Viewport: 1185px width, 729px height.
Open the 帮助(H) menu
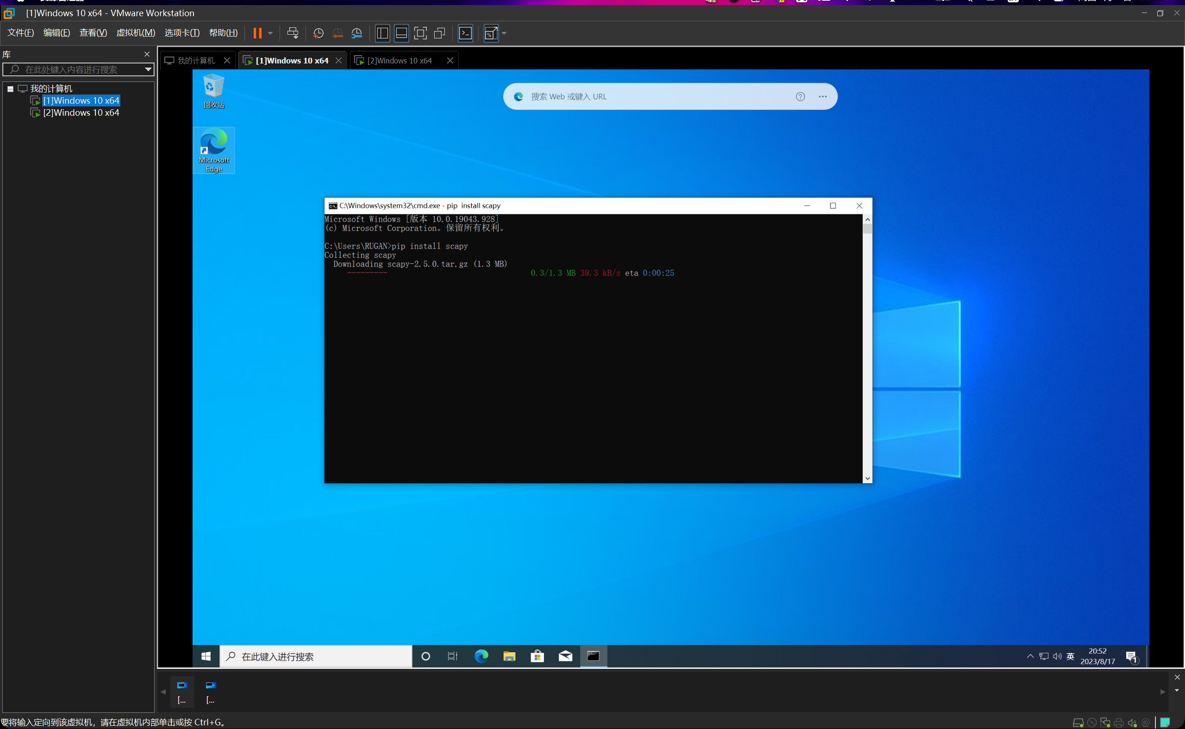click(223, 33)
